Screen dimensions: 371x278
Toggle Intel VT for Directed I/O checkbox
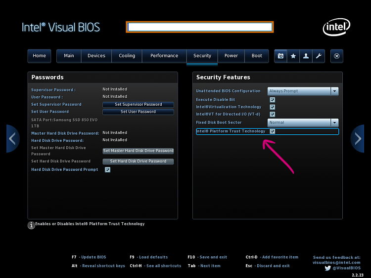tap(273, 115)
